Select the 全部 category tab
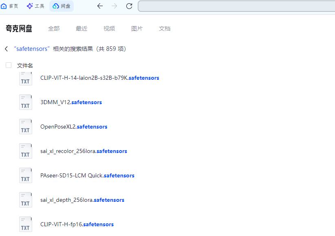The width and height of the screenshot is (335, 236). (54, 28)
